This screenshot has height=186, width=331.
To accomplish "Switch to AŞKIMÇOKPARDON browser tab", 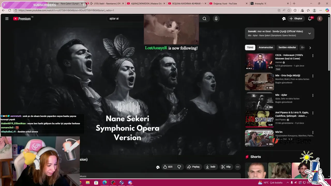I will tap(146, 4).
